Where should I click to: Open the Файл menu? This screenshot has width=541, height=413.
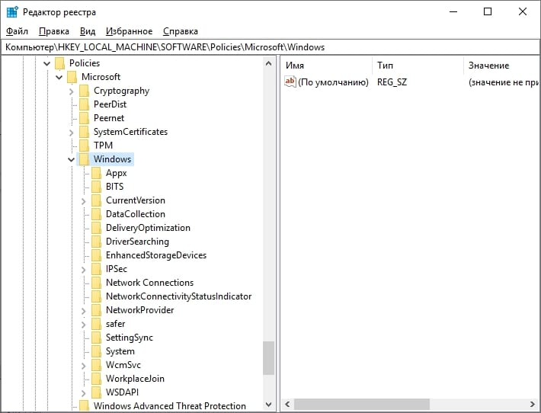coord(17,31)
